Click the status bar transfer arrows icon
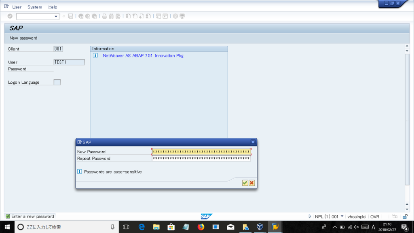This screenshot has height=233, width=414. [395, 216]
